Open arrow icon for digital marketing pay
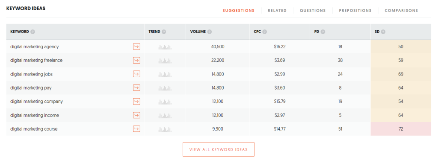This screenshot has width=438, height=160. tap(136, 87)
